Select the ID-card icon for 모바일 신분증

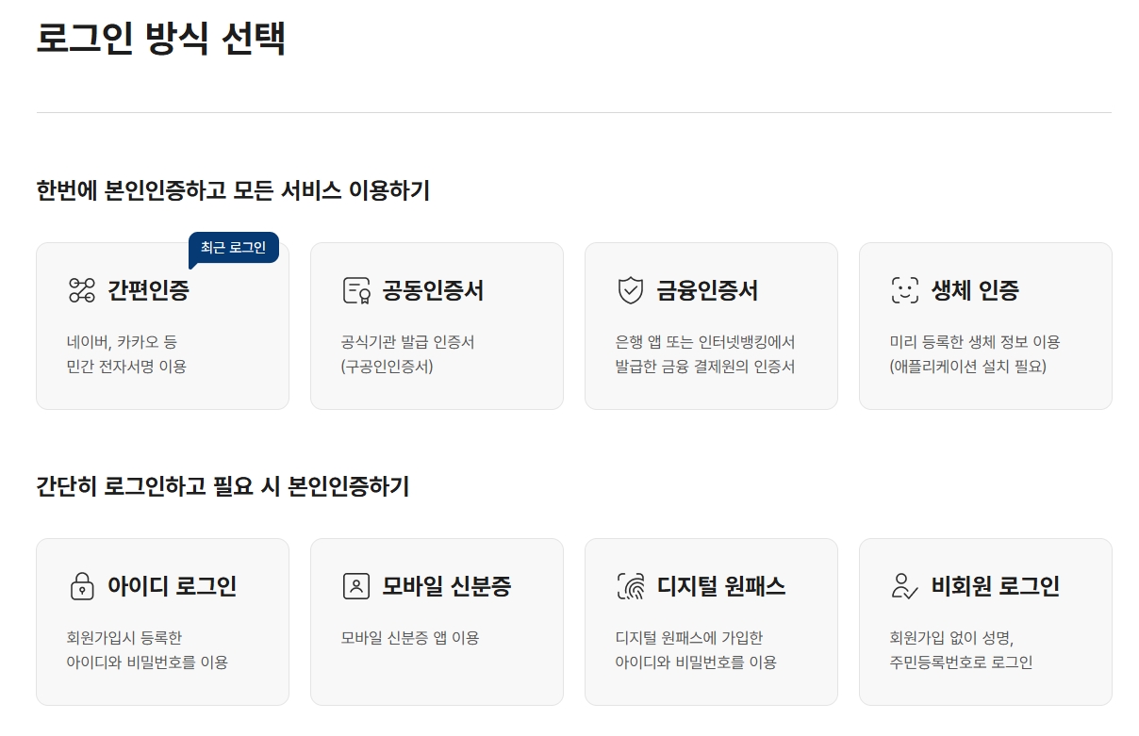click(x=355, y=586)
